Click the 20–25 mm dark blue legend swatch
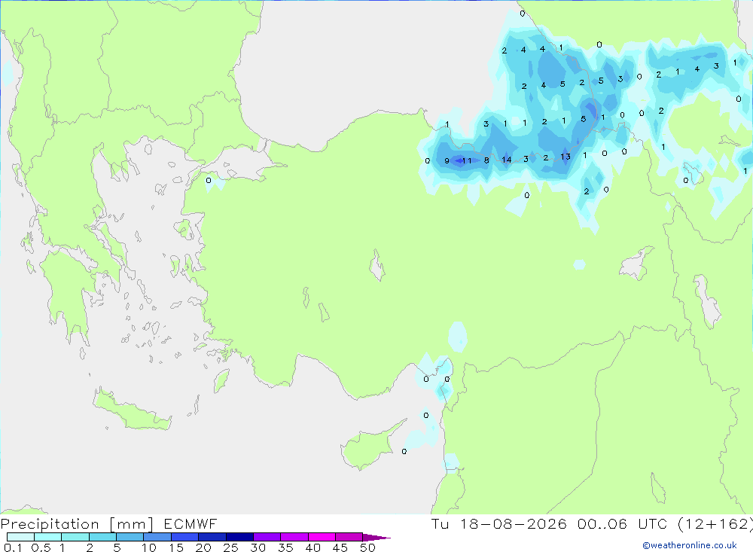The width and height of the screenshot is (753, 552). (212, 537)
